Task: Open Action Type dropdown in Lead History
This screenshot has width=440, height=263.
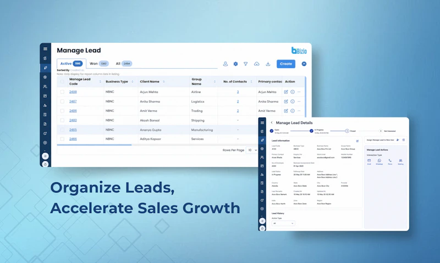Action: point(283,223)
